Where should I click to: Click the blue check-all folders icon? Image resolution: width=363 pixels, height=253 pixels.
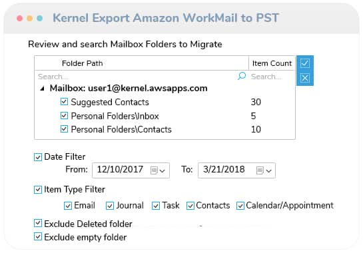pyautogui.click(x=304, y=63)
